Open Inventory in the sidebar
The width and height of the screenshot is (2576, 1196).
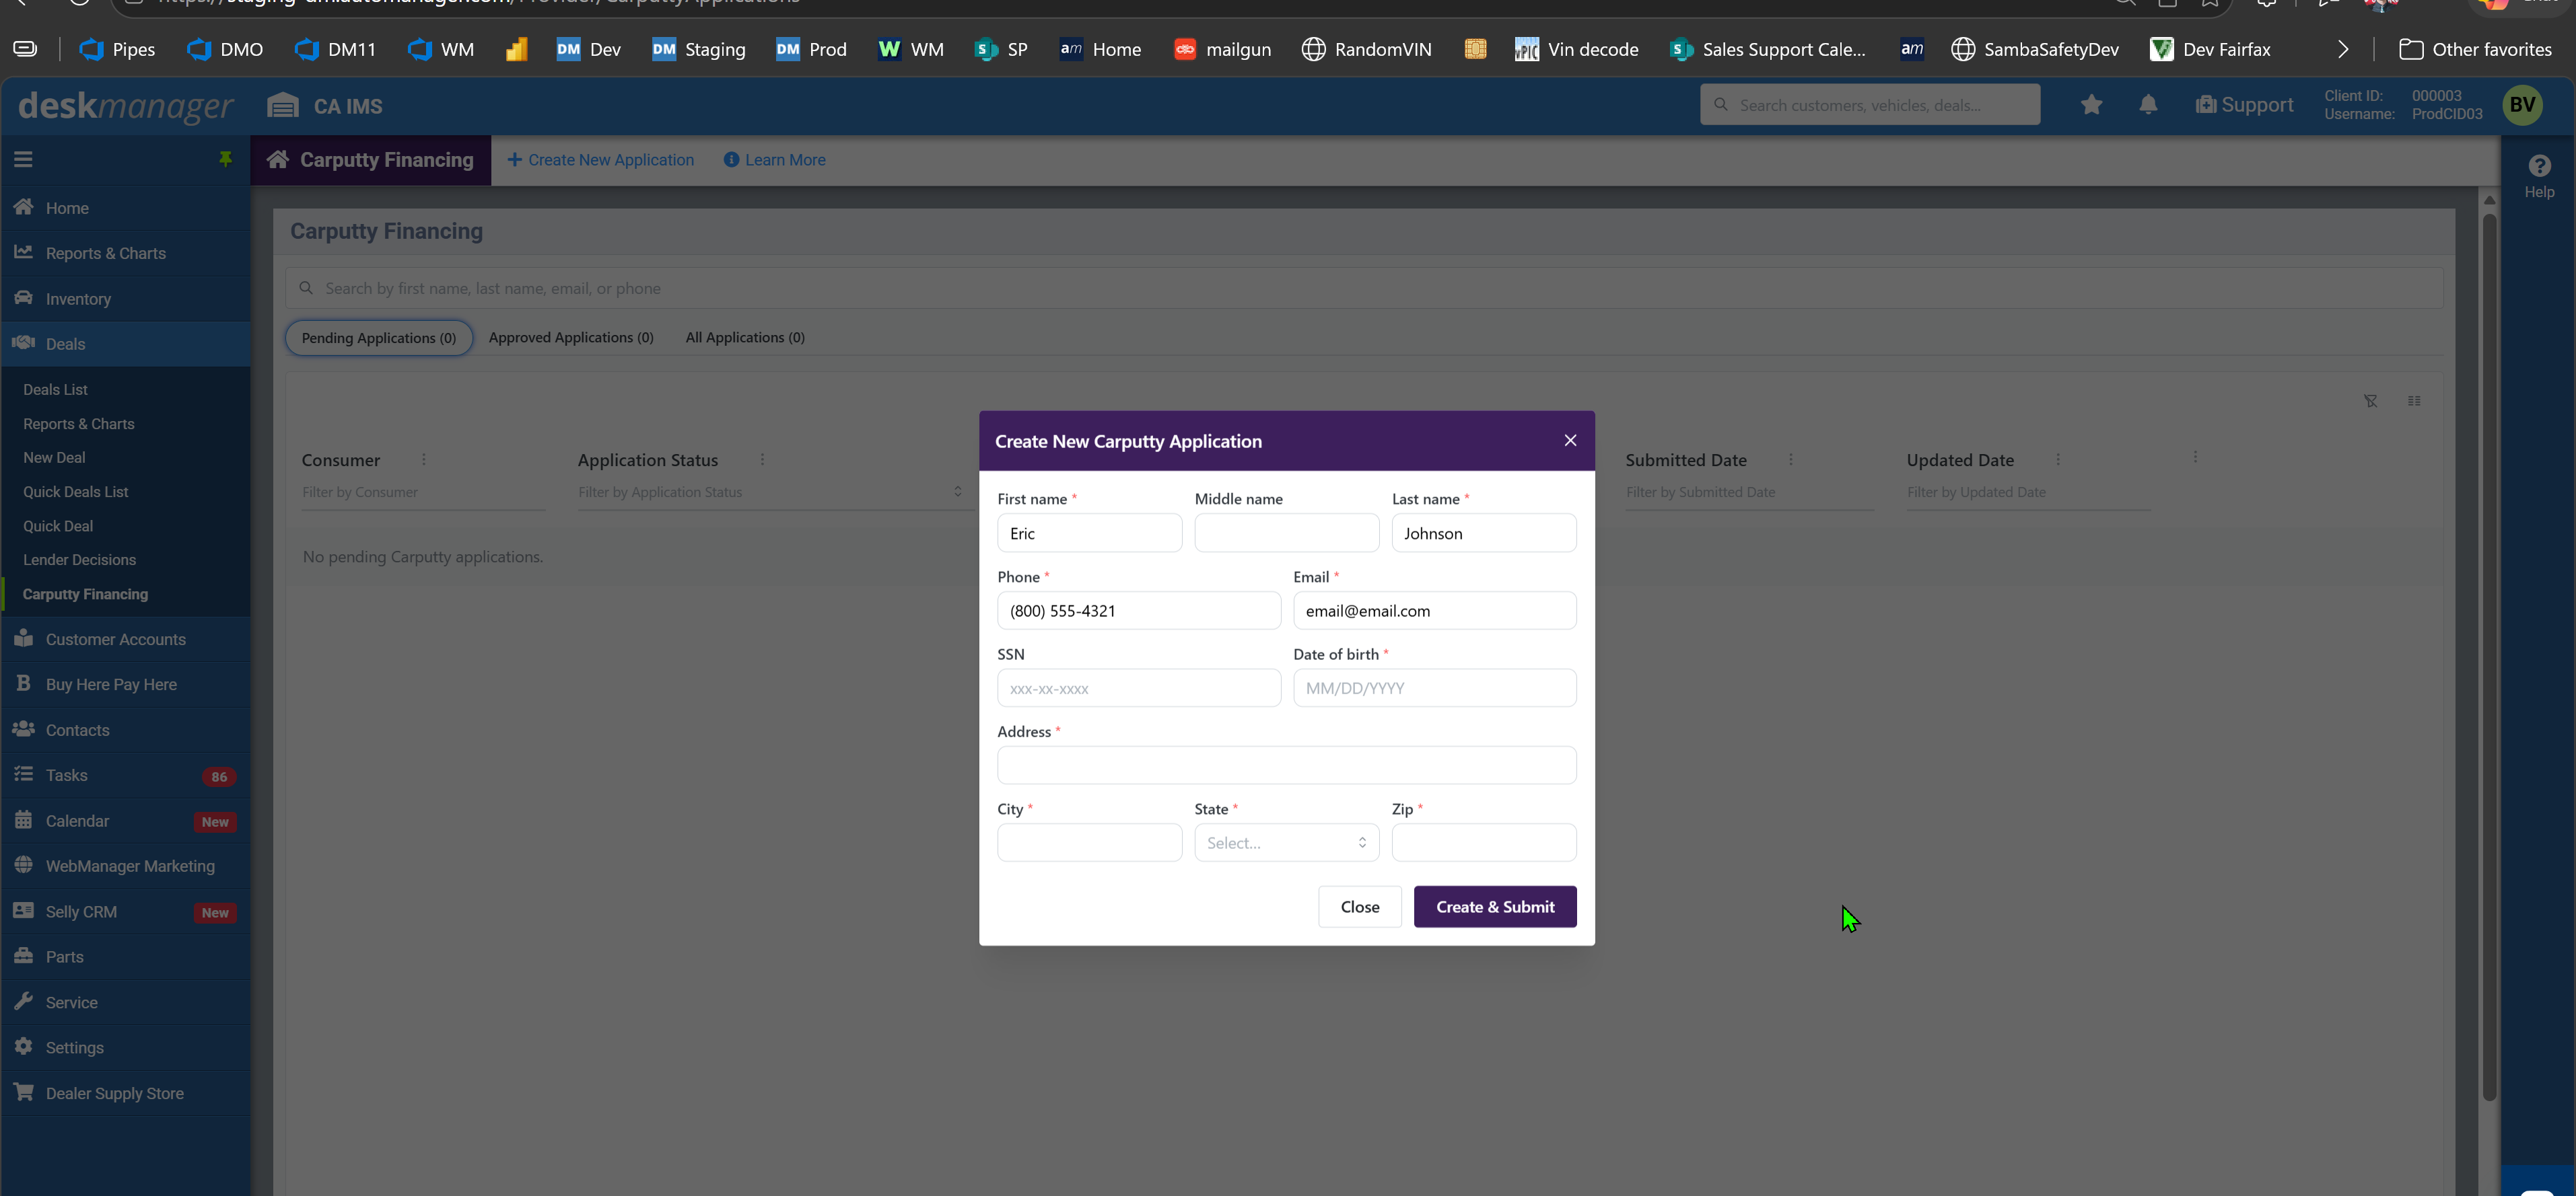click(126, 299)
